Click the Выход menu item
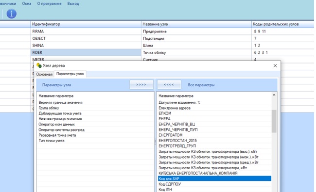 pos(73,3)
